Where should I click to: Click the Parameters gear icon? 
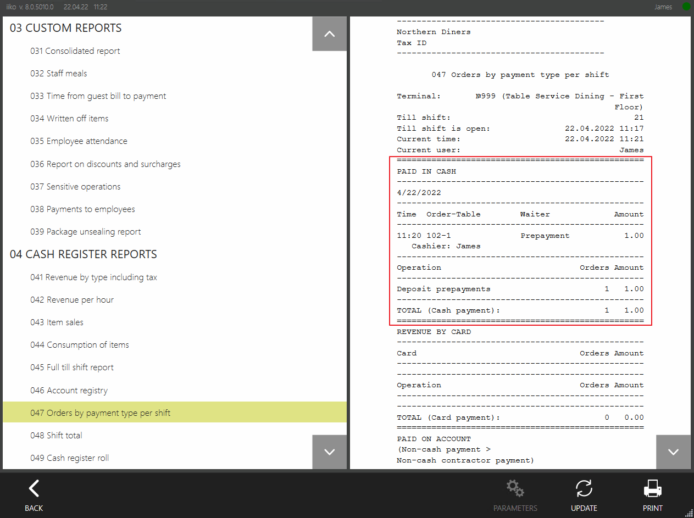click(515, 488)
